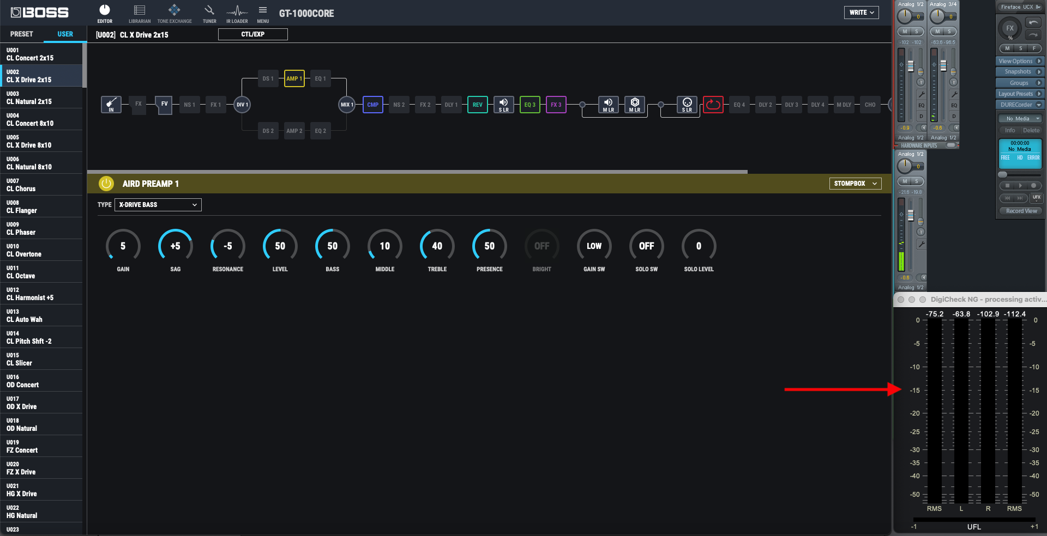Viewport: 1047px width, 536px height.
Task: Expand View Options panel
Action: 1020,61
